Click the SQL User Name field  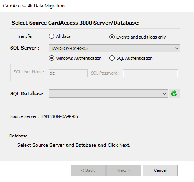coord(68,73)
